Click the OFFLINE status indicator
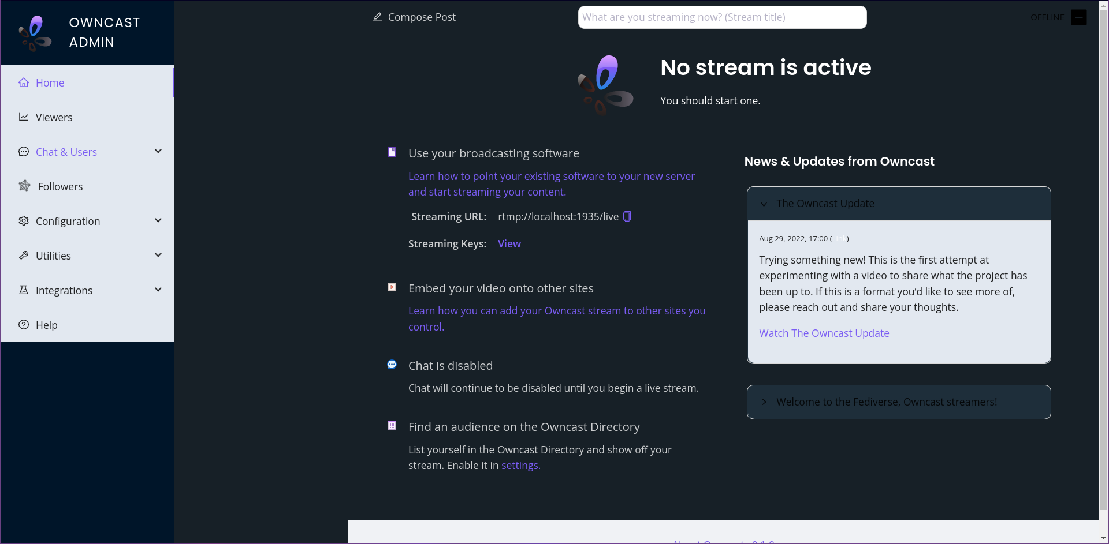1109x544 pixels. (x=1047, y=17)
